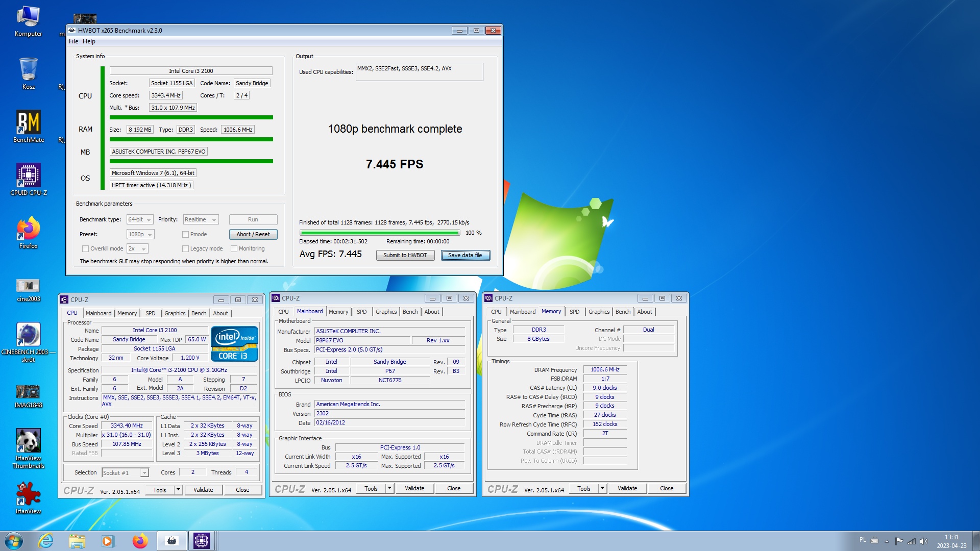Viewport: 980px width, 551px height.
Task: Launch the IrfanView Thumbnails desktop shortcut
Action: pyautogui.click(x=29, y=448)
